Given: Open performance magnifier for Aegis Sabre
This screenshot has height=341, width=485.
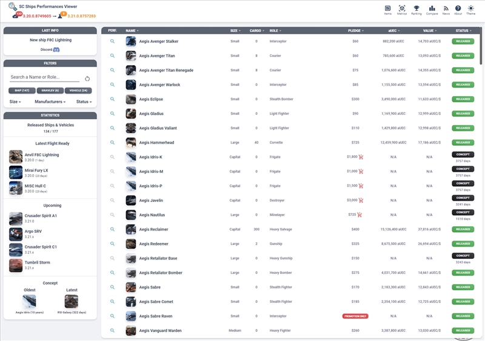Looking at the screenshot, I should (x=112, y=287).
